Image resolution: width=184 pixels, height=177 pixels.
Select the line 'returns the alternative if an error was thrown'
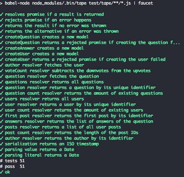(62, 31)
